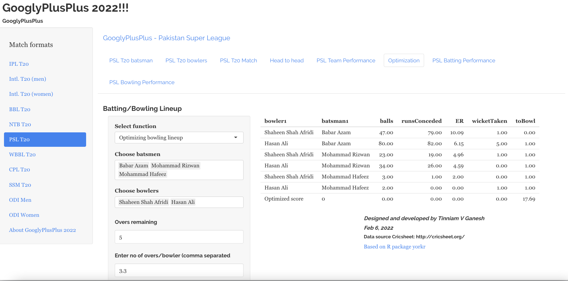Choose BBL T20 from sidebar
Image resolution: width=568 pixels, height=281 pixels.
click(x=20, y=109)
